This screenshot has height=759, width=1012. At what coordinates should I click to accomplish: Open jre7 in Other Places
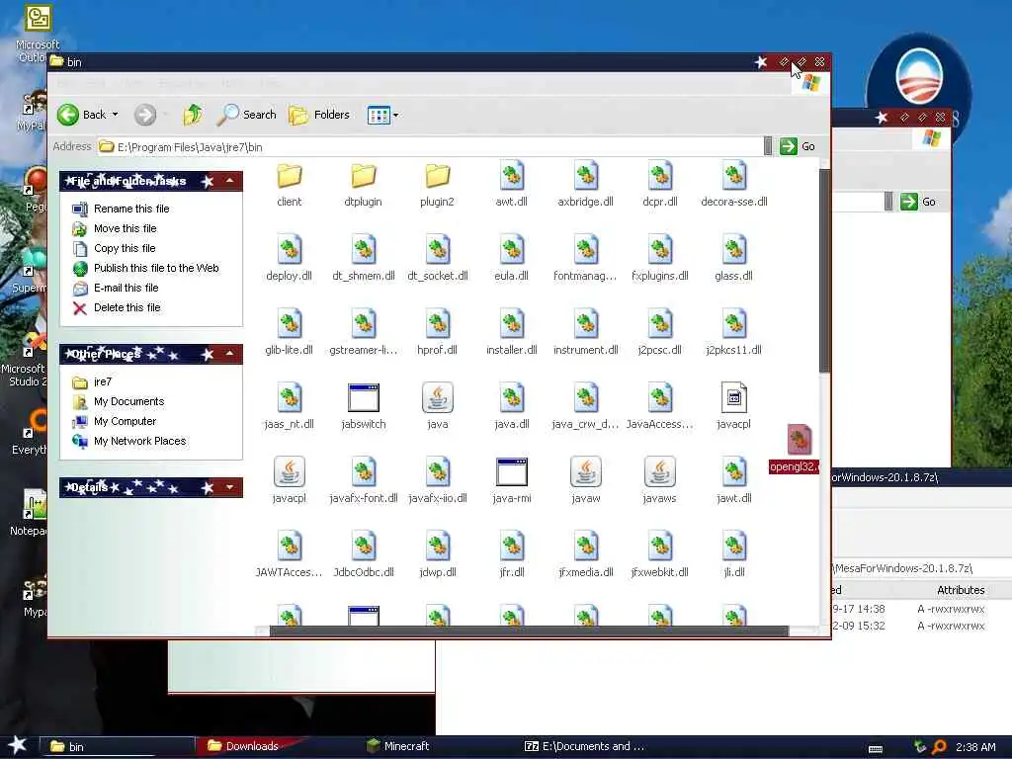(93, 382)
